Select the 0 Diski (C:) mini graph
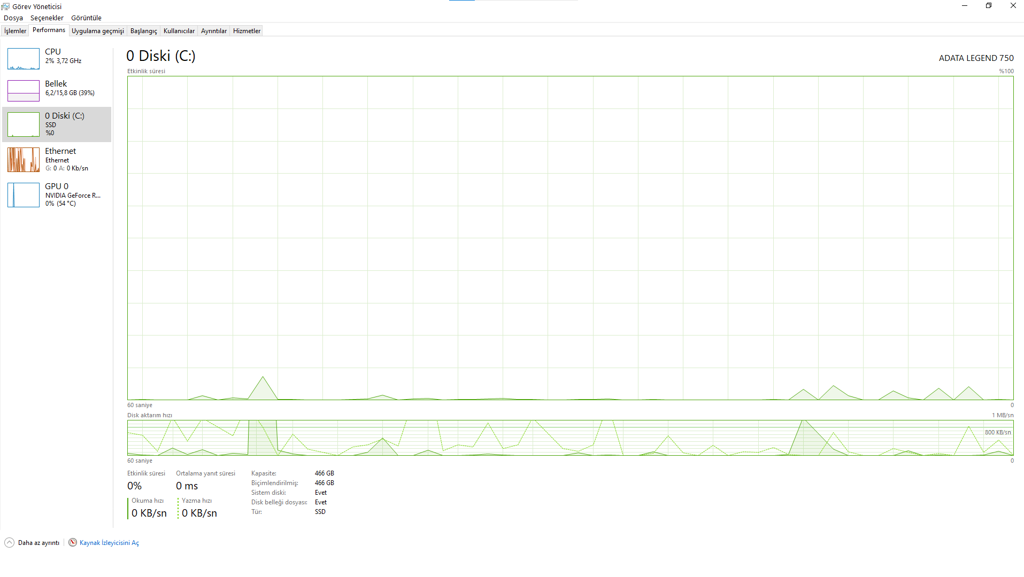Screen dimensions: 1024x577 click(x=24, y=124)
